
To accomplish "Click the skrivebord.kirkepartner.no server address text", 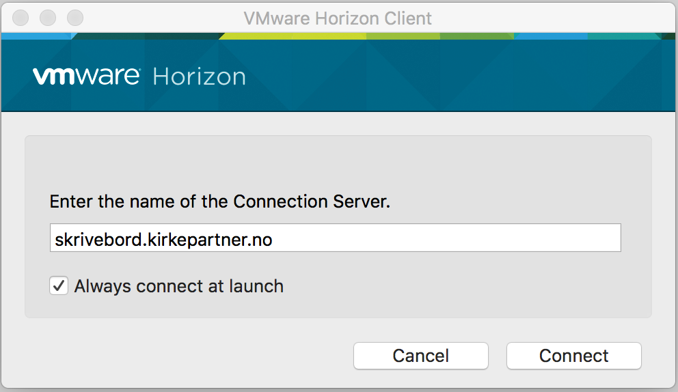I will [x=163, y=239].
